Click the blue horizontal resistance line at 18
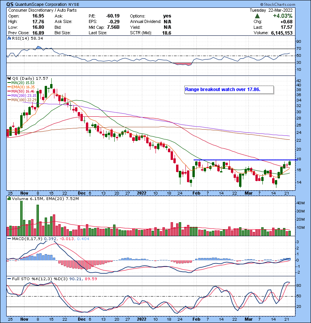 click(245, 160)
